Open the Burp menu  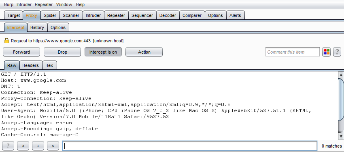9,4
